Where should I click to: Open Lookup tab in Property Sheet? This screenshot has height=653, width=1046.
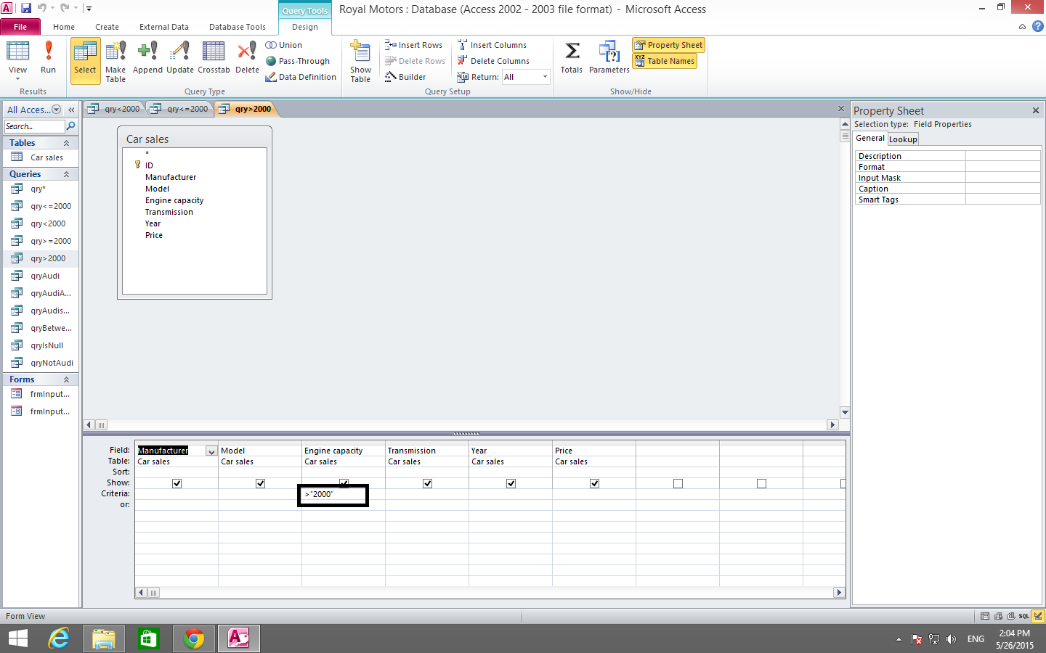click(x=903, y=139)
